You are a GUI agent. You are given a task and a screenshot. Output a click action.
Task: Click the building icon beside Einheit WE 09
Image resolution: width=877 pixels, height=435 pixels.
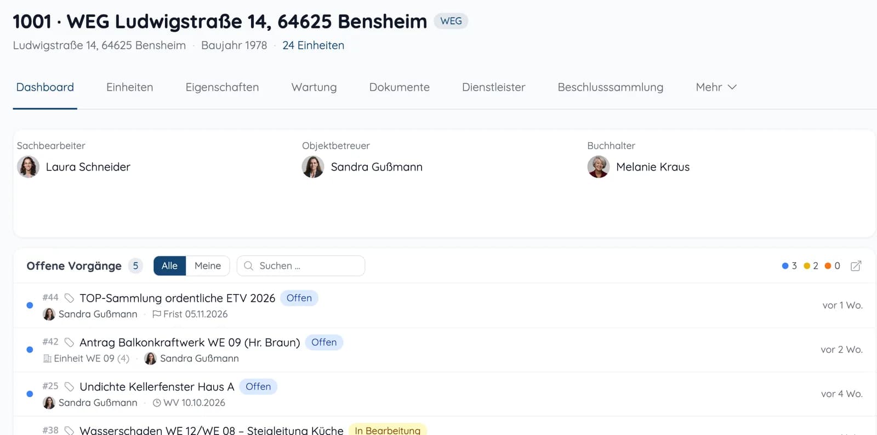pos(47,359)
